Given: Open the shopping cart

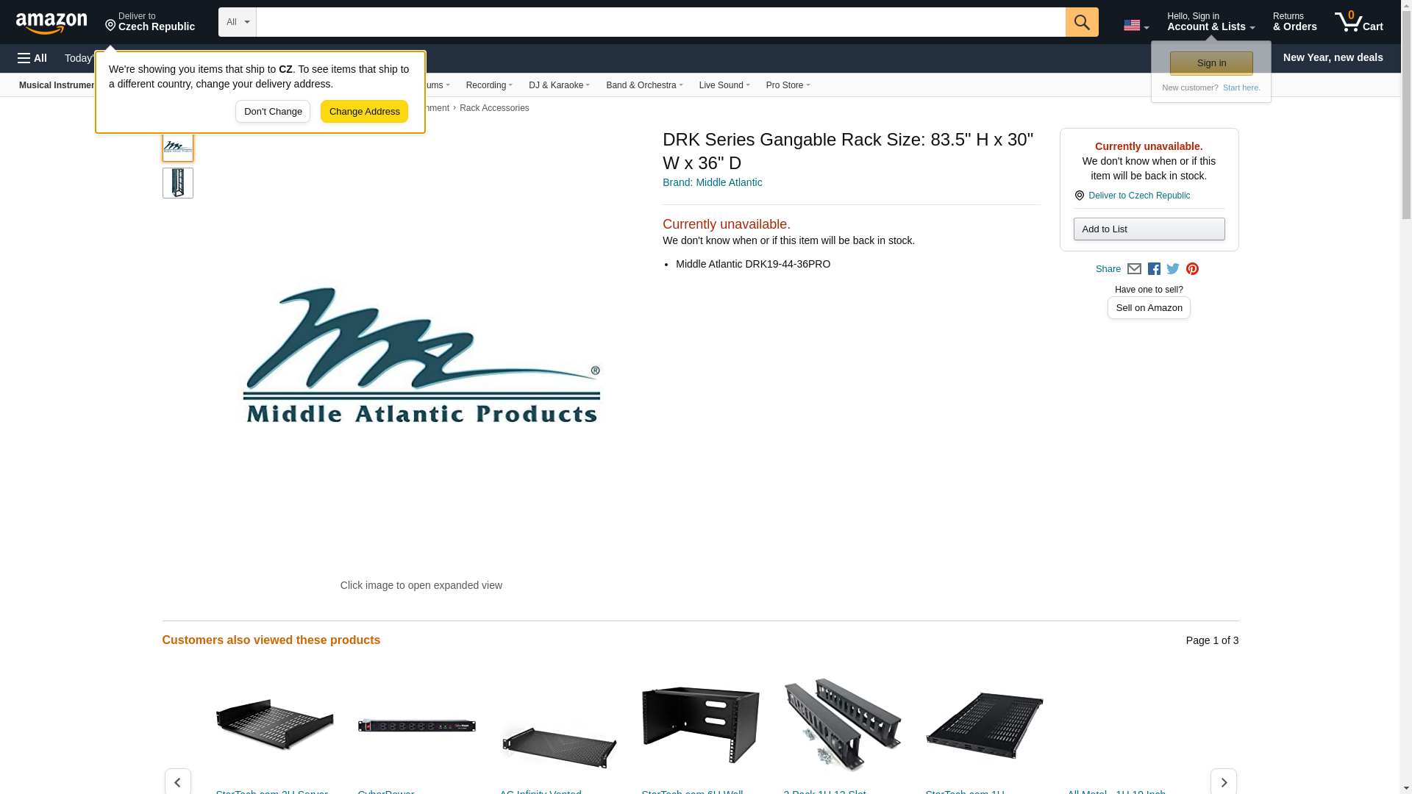Looking at the screenshot, I should click(1358, 22).
